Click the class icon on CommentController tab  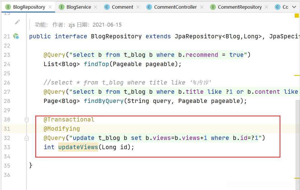149,7
